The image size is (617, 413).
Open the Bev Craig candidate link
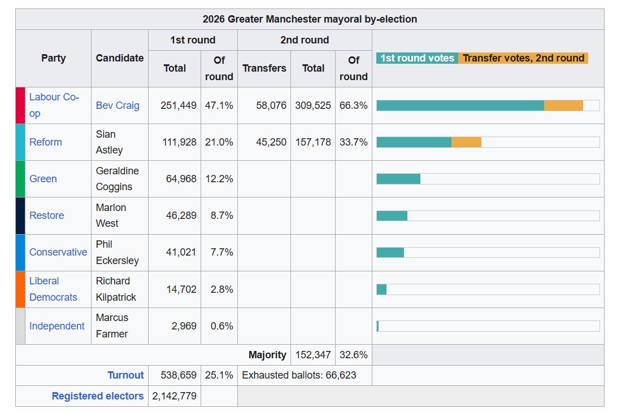point(118,106)
